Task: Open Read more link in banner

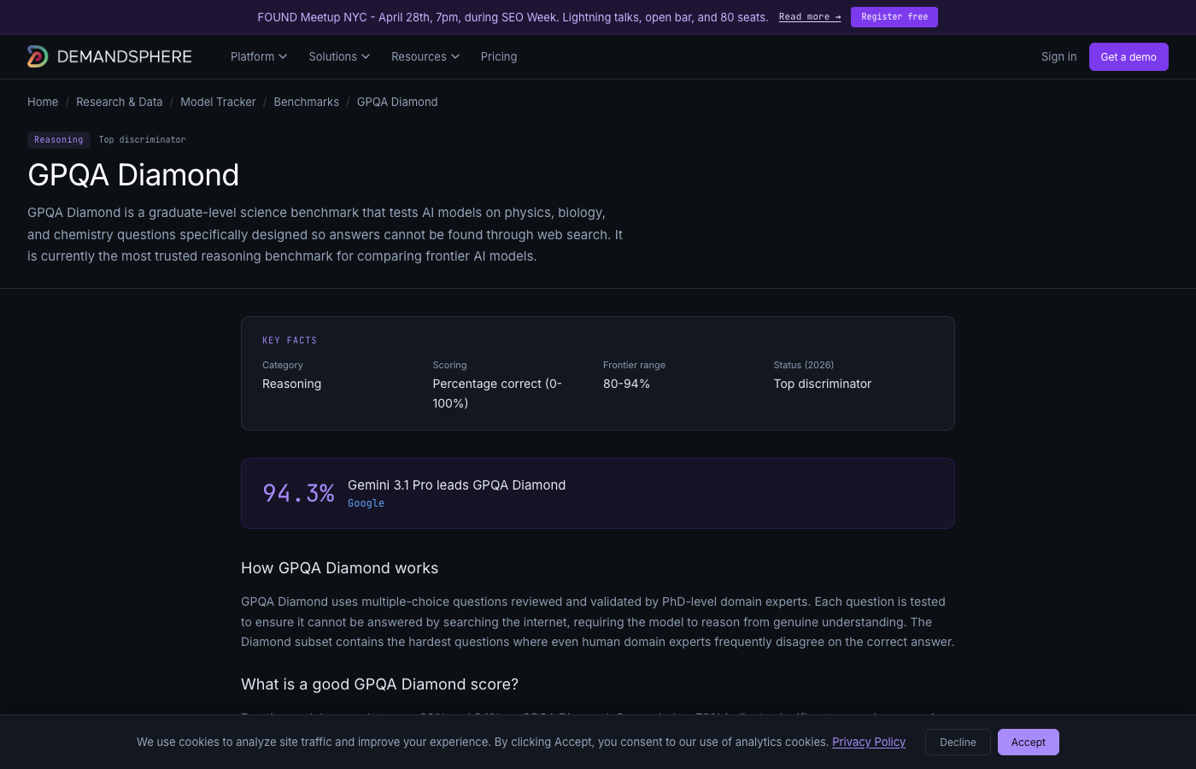Action: 809,17
